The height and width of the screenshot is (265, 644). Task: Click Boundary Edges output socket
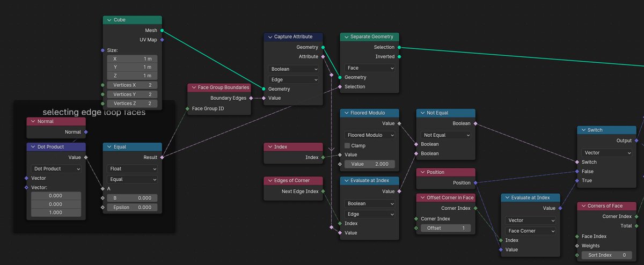(x=251, y=98)
